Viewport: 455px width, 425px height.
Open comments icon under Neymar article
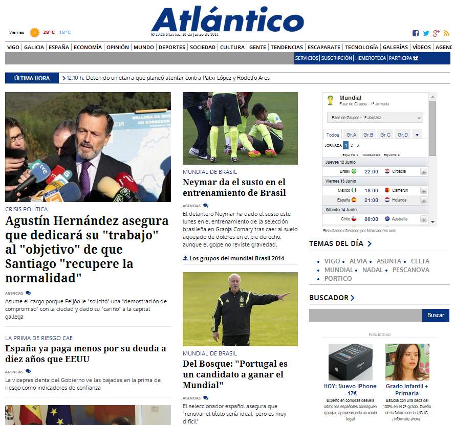(206, 206)
